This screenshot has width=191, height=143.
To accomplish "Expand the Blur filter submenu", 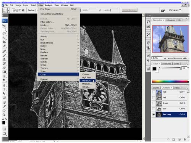I will 59,40.
